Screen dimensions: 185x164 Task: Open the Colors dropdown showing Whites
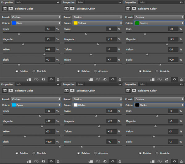click(97, 105)
